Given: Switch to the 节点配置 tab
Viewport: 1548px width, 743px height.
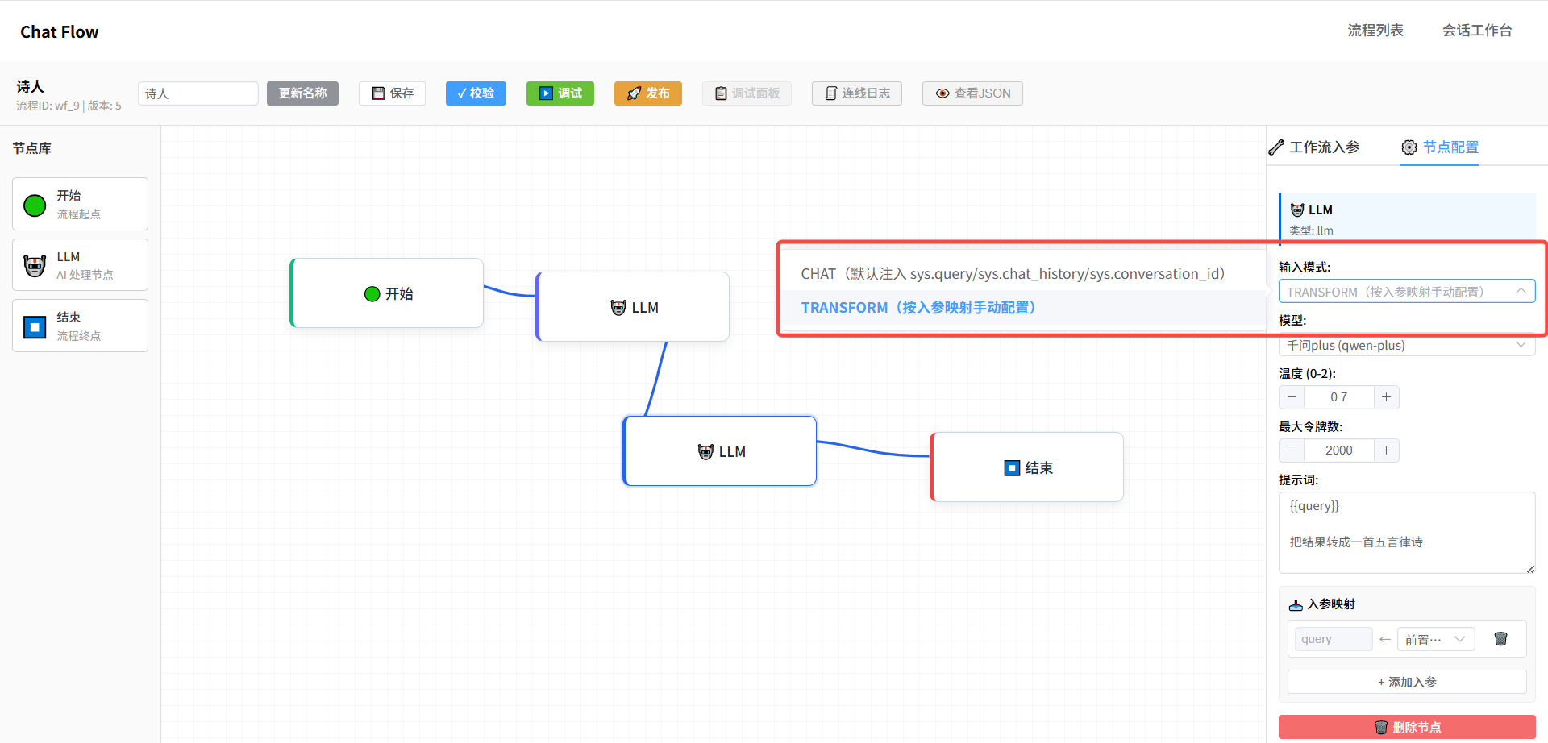Looking at the screenshot, I should point(1439,147).
